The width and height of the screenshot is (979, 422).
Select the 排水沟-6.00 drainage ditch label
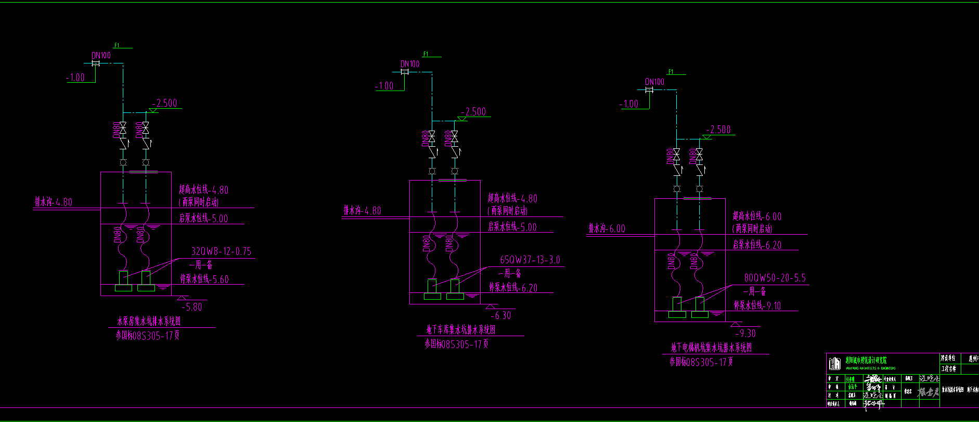point(607,228)
